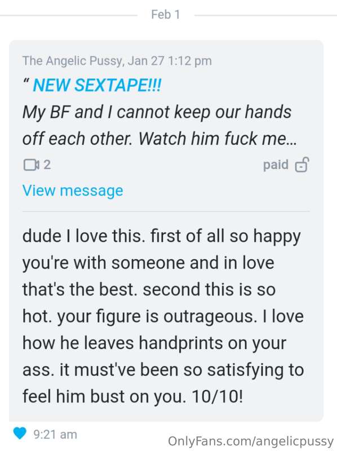
Task: Select the italic quoted preview text
Action: pos(159,125)
